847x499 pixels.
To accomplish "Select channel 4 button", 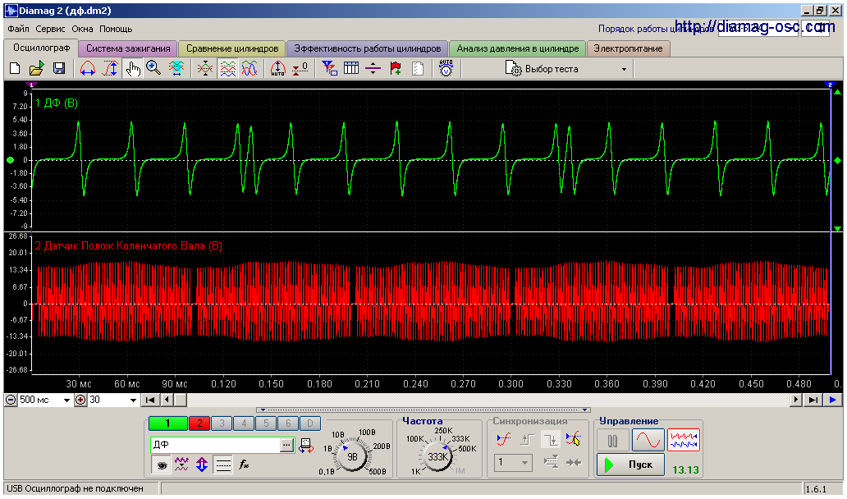I will [244, 423].
